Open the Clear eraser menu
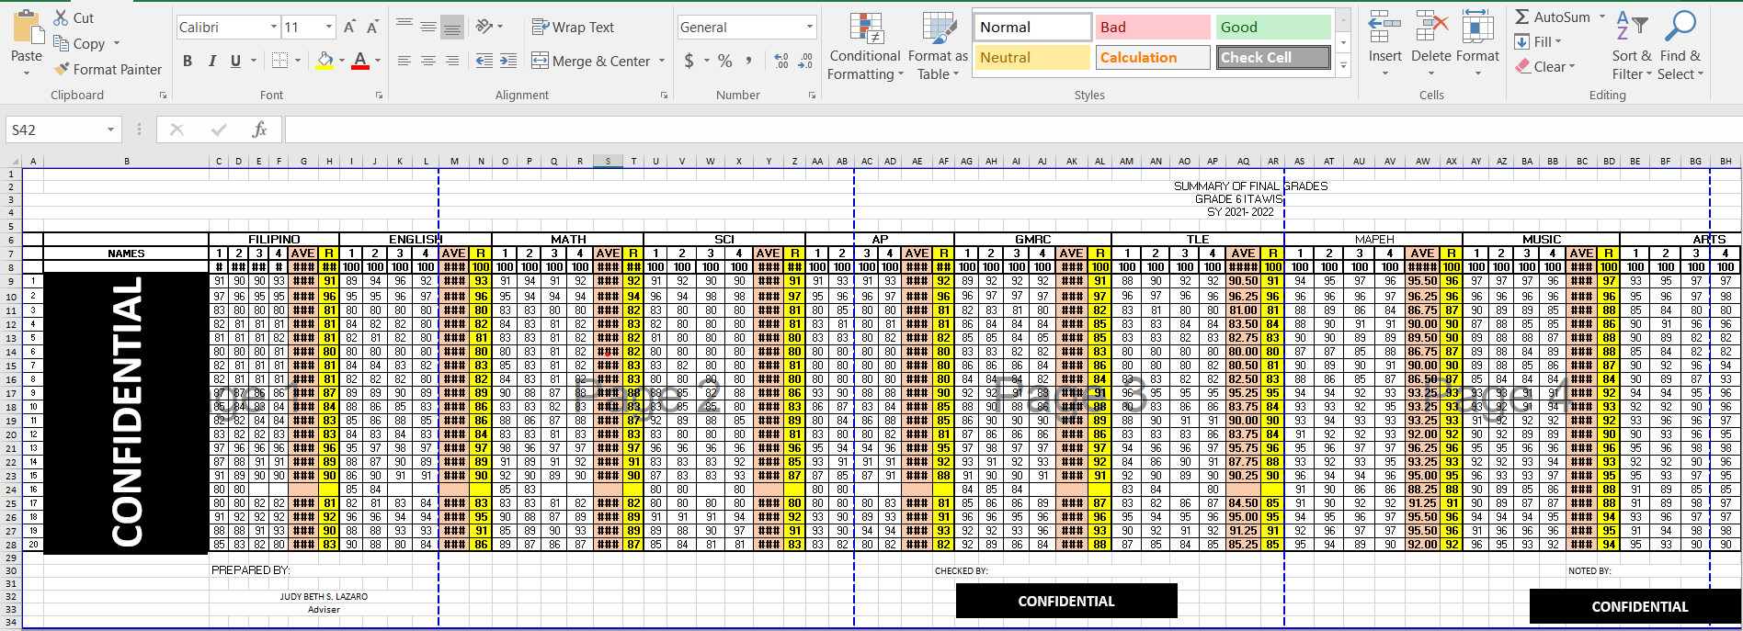Image resolution: width=1743 pixels, height=631 pixels. 1544,66
